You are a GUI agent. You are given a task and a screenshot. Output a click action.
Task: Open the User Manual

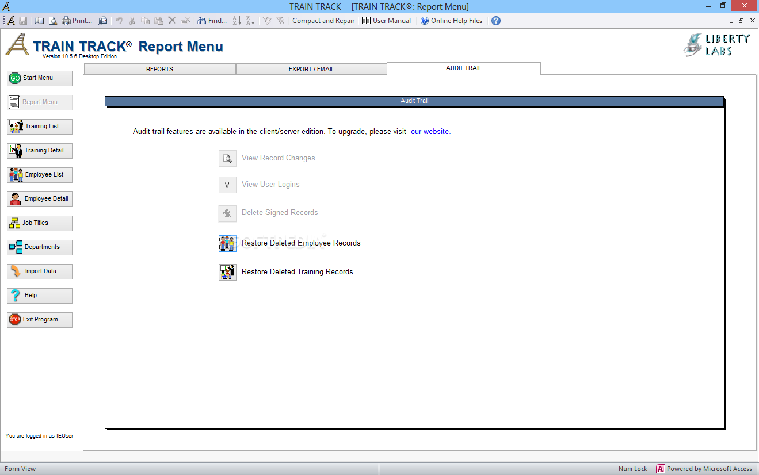pos(386,21)
